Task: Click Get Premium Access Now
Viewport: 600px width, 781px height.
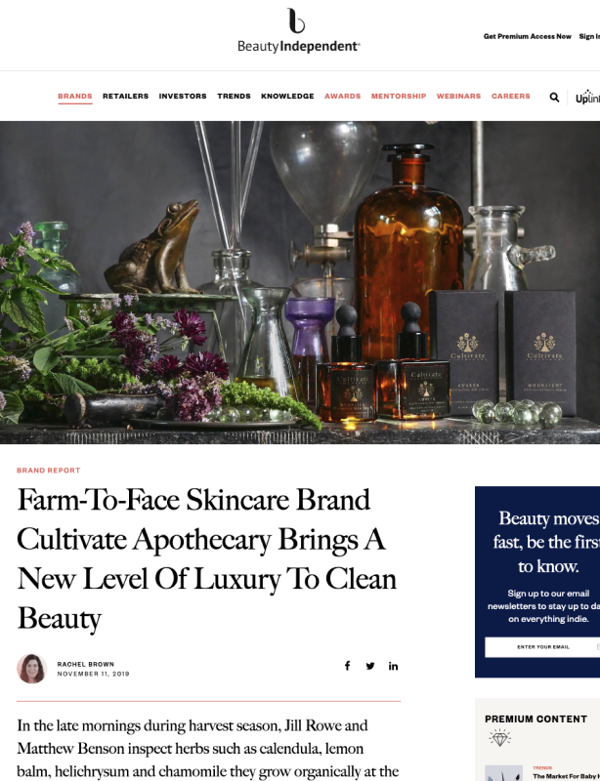Action: click(527, 36)
